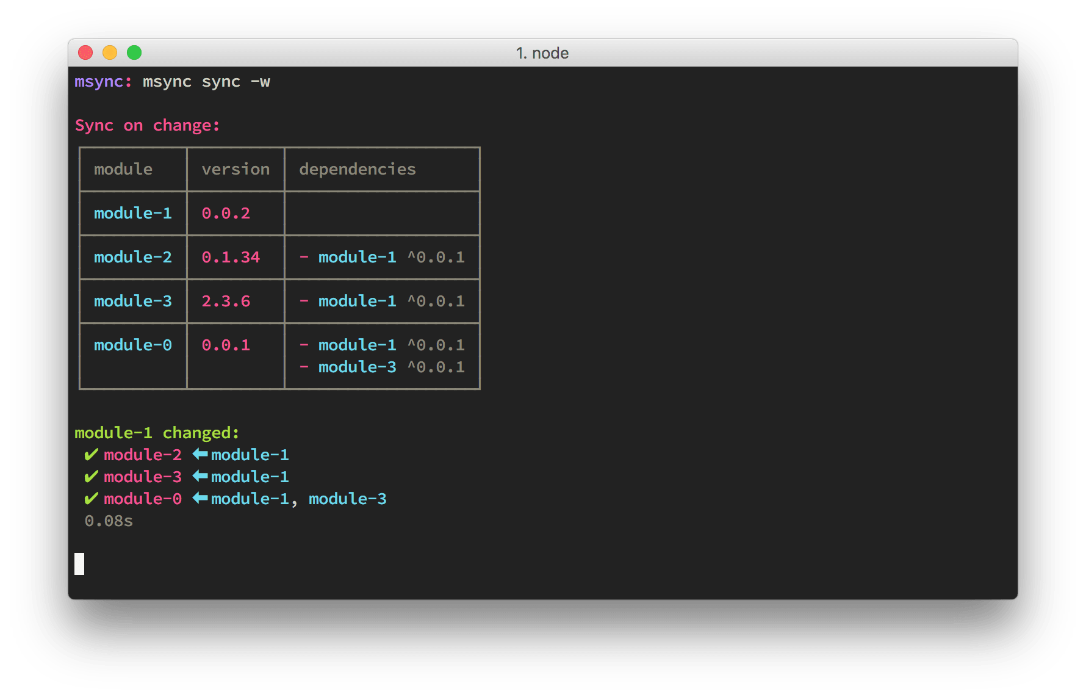Click the left arrow after pink module-3
Image resolution: width=1086 pixels, height=697 pixels.
pyautogui.click(x=200, y=476)
